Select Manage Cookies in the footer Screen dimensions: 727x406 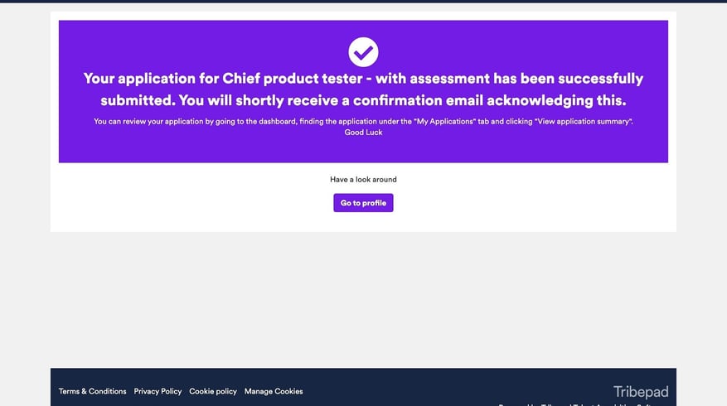(274, 391)
